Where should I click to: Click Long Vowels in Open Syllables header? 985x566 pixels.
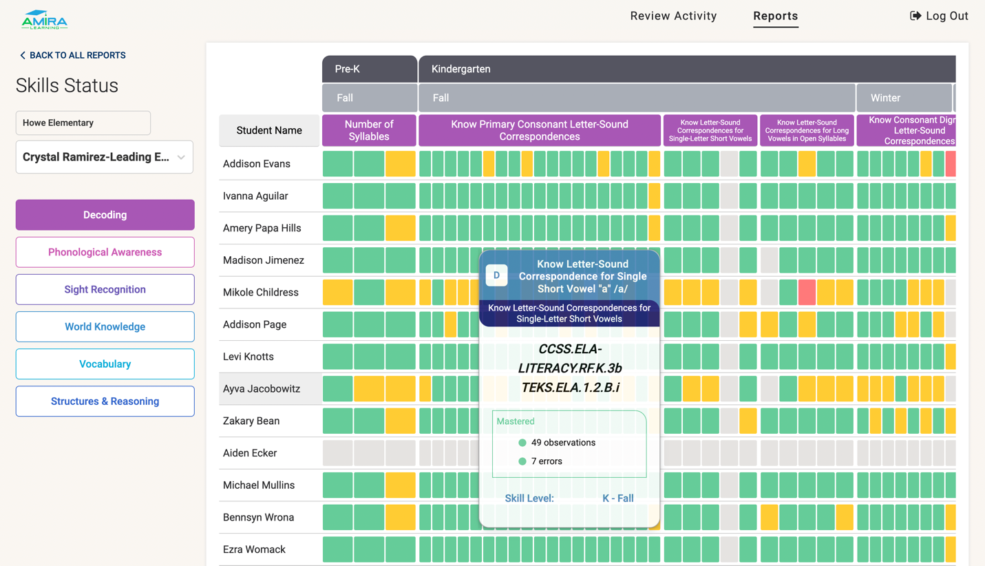(x=807, y=130)
